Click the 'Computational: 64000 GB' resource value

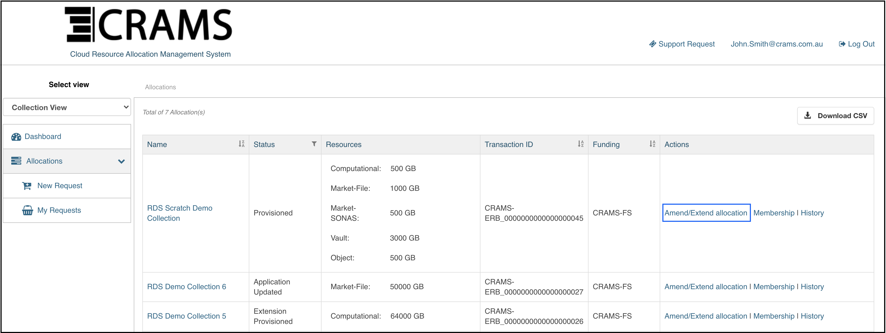tap(407, 316)
